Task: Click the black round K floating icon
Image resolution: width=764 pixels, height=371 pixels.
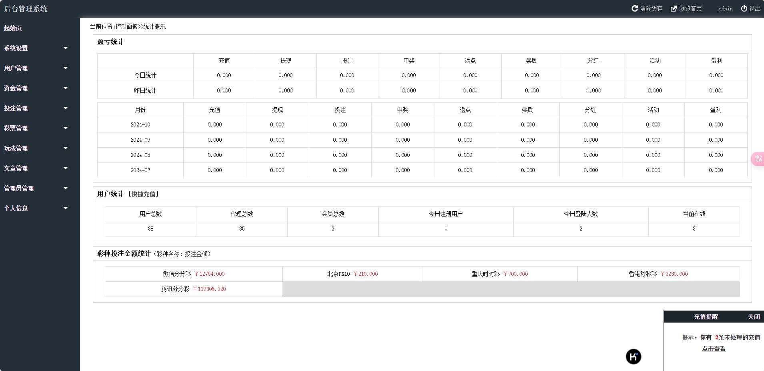Action: coord(633,357)
